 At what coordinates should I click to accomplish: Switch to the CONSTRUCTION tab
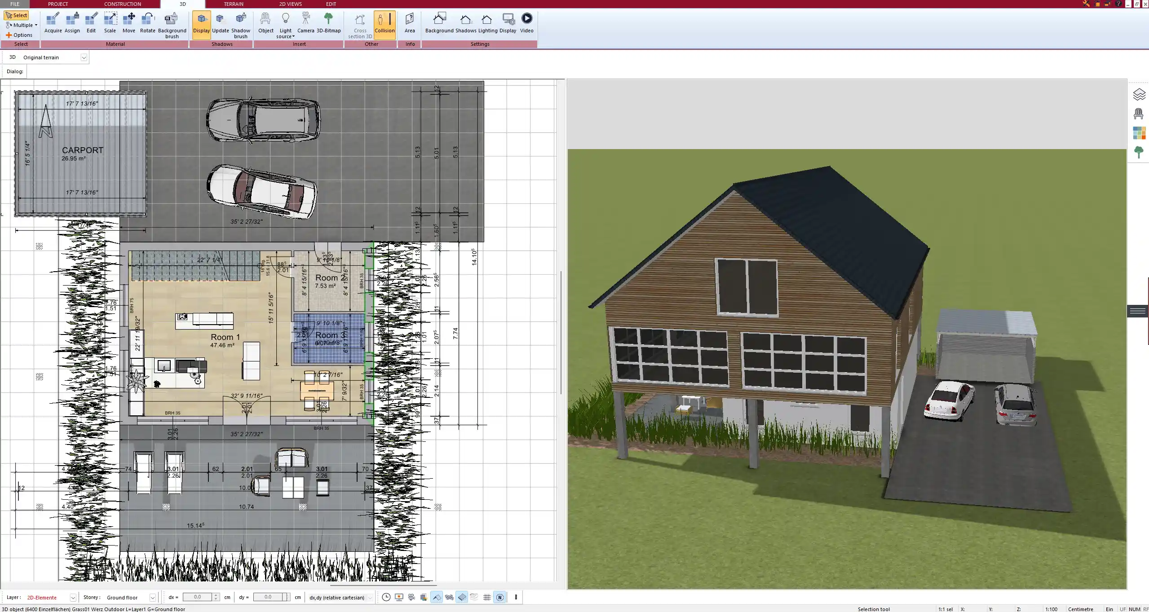click(123, 4)
